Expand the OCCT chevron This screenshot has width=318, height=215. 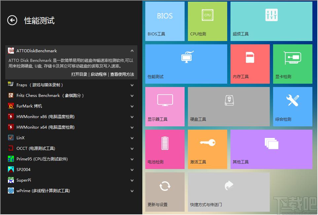pyautogui.click(x=132, y=149)
